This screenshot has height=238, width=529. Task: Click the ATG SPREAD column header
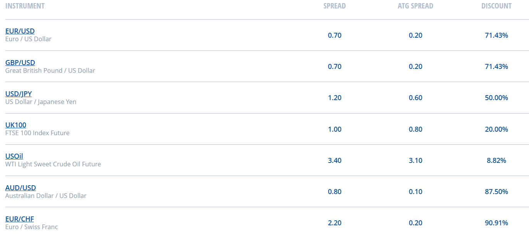click(415, 6)
